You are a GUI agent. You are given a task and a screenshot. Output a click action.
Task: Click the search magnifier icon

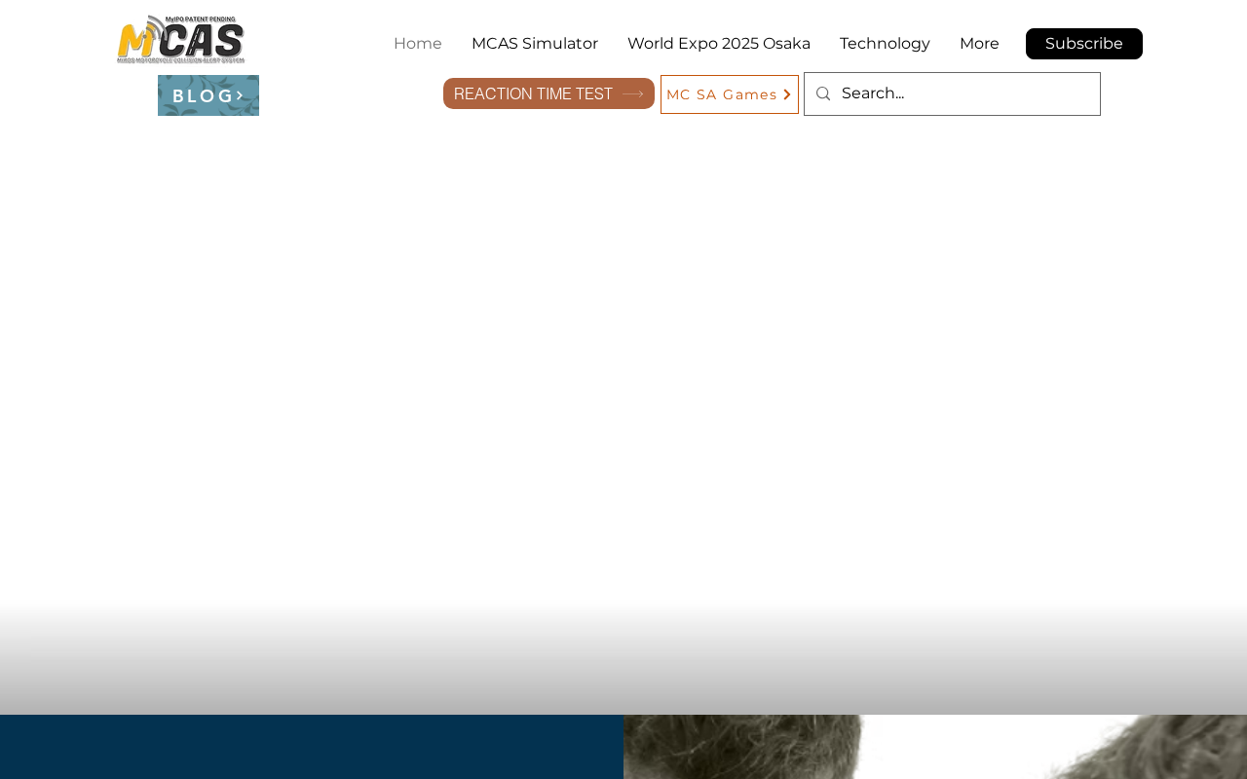click(823, 93)
